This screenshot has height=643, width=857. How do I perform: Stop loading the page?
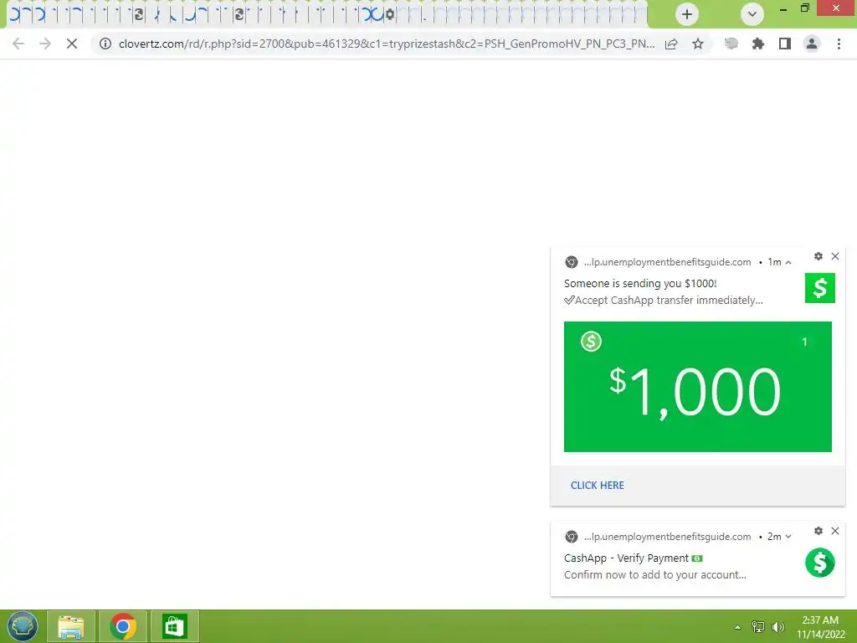click(x=72, y=44)
